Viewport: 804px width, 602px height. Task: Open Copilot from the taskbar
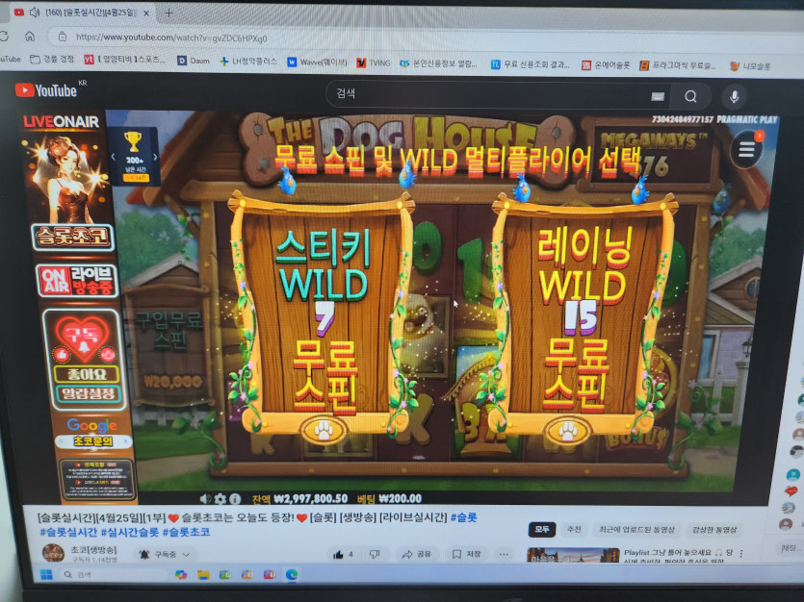(180, 575)
